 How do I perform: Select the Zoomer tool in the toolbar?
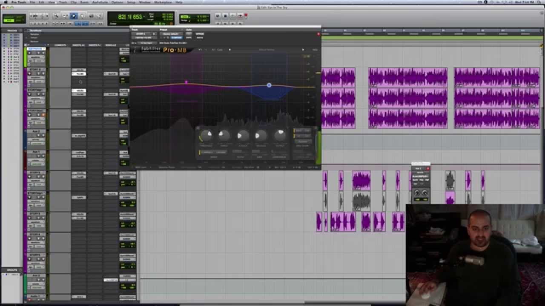(55, 16)
